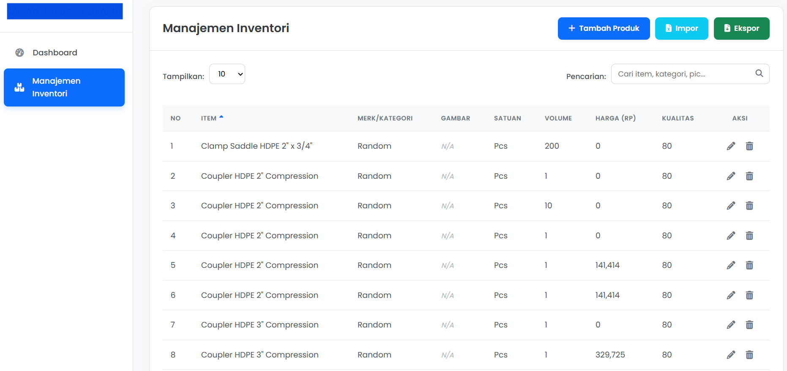Edit the row priced 329,725

(x=731, y=355)
